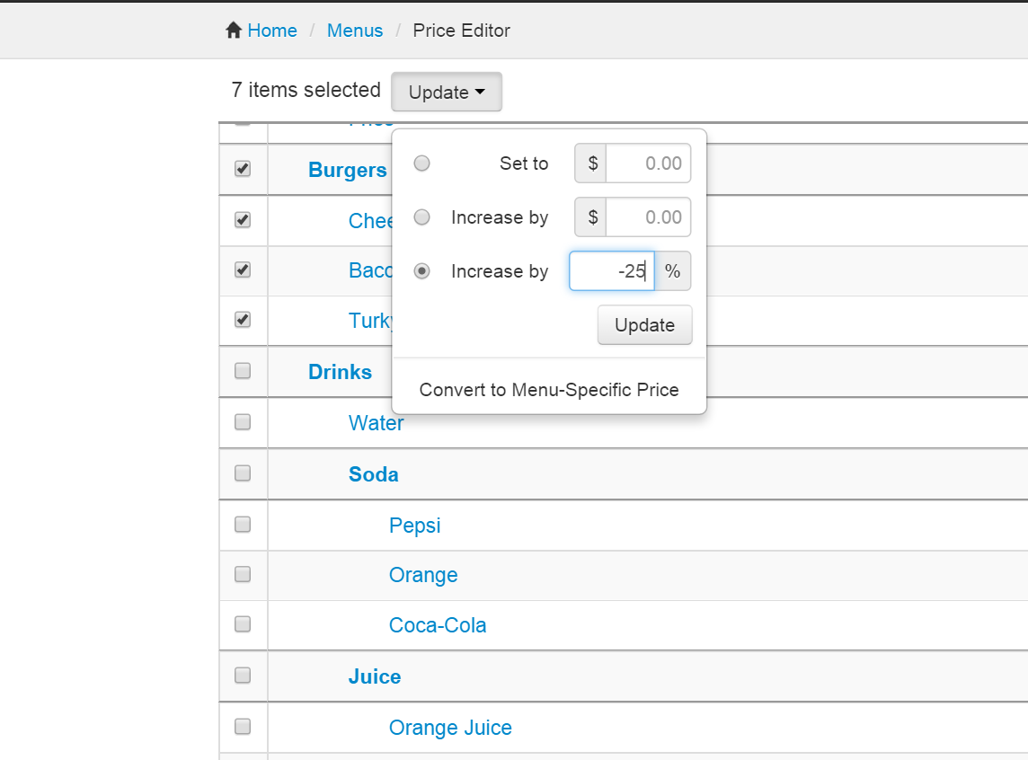Open the Soda category link
This screenshot has width=1028, height=760.
pos(374,473)
